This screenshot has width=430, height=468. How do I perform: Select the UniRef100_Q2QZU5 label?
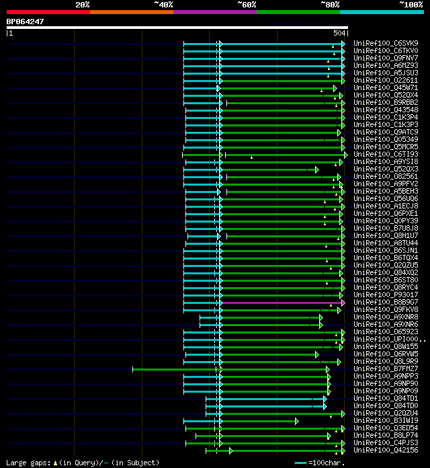tap(386, 266)
